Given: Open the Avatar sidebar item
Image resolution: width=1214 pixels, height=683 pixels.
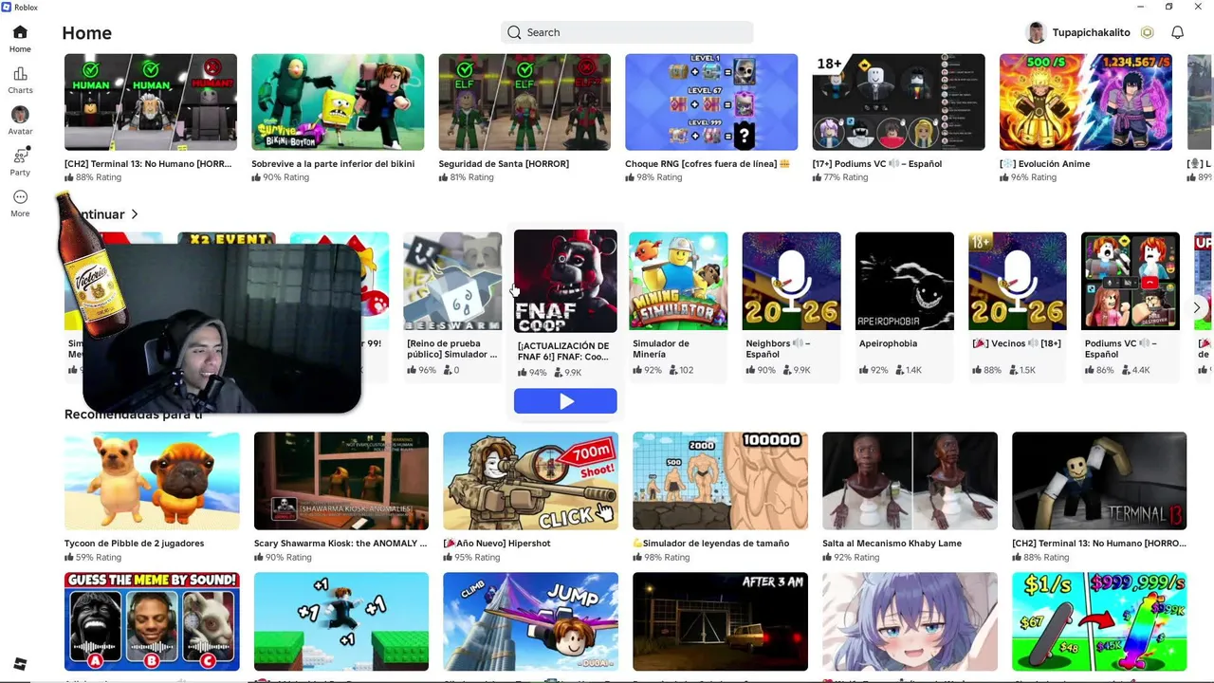Looking at the screenshot, I should pos(20,120).
